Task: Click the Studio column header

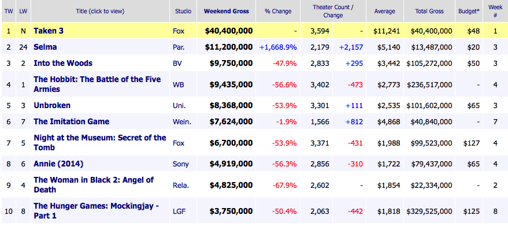Action: click(183, 11)
